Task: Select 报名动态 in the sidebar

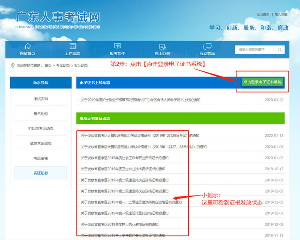Action: coord(41,114)
